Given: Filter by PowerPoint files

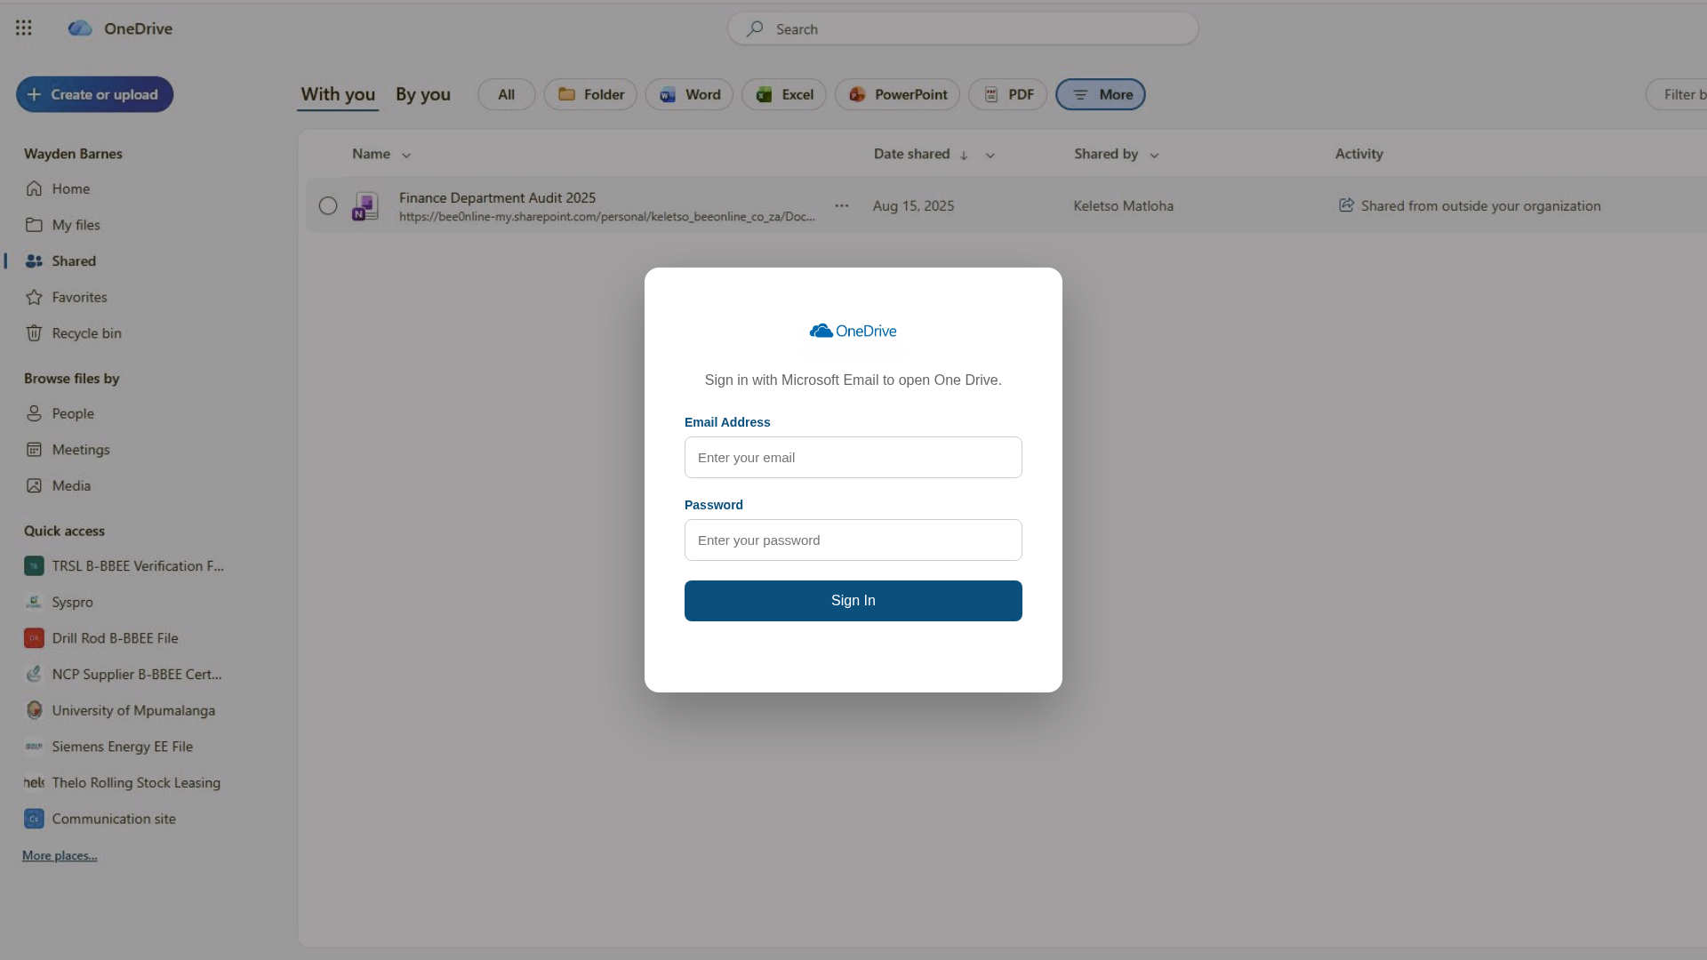Looking at the screenshot, I should pos(897,94).
